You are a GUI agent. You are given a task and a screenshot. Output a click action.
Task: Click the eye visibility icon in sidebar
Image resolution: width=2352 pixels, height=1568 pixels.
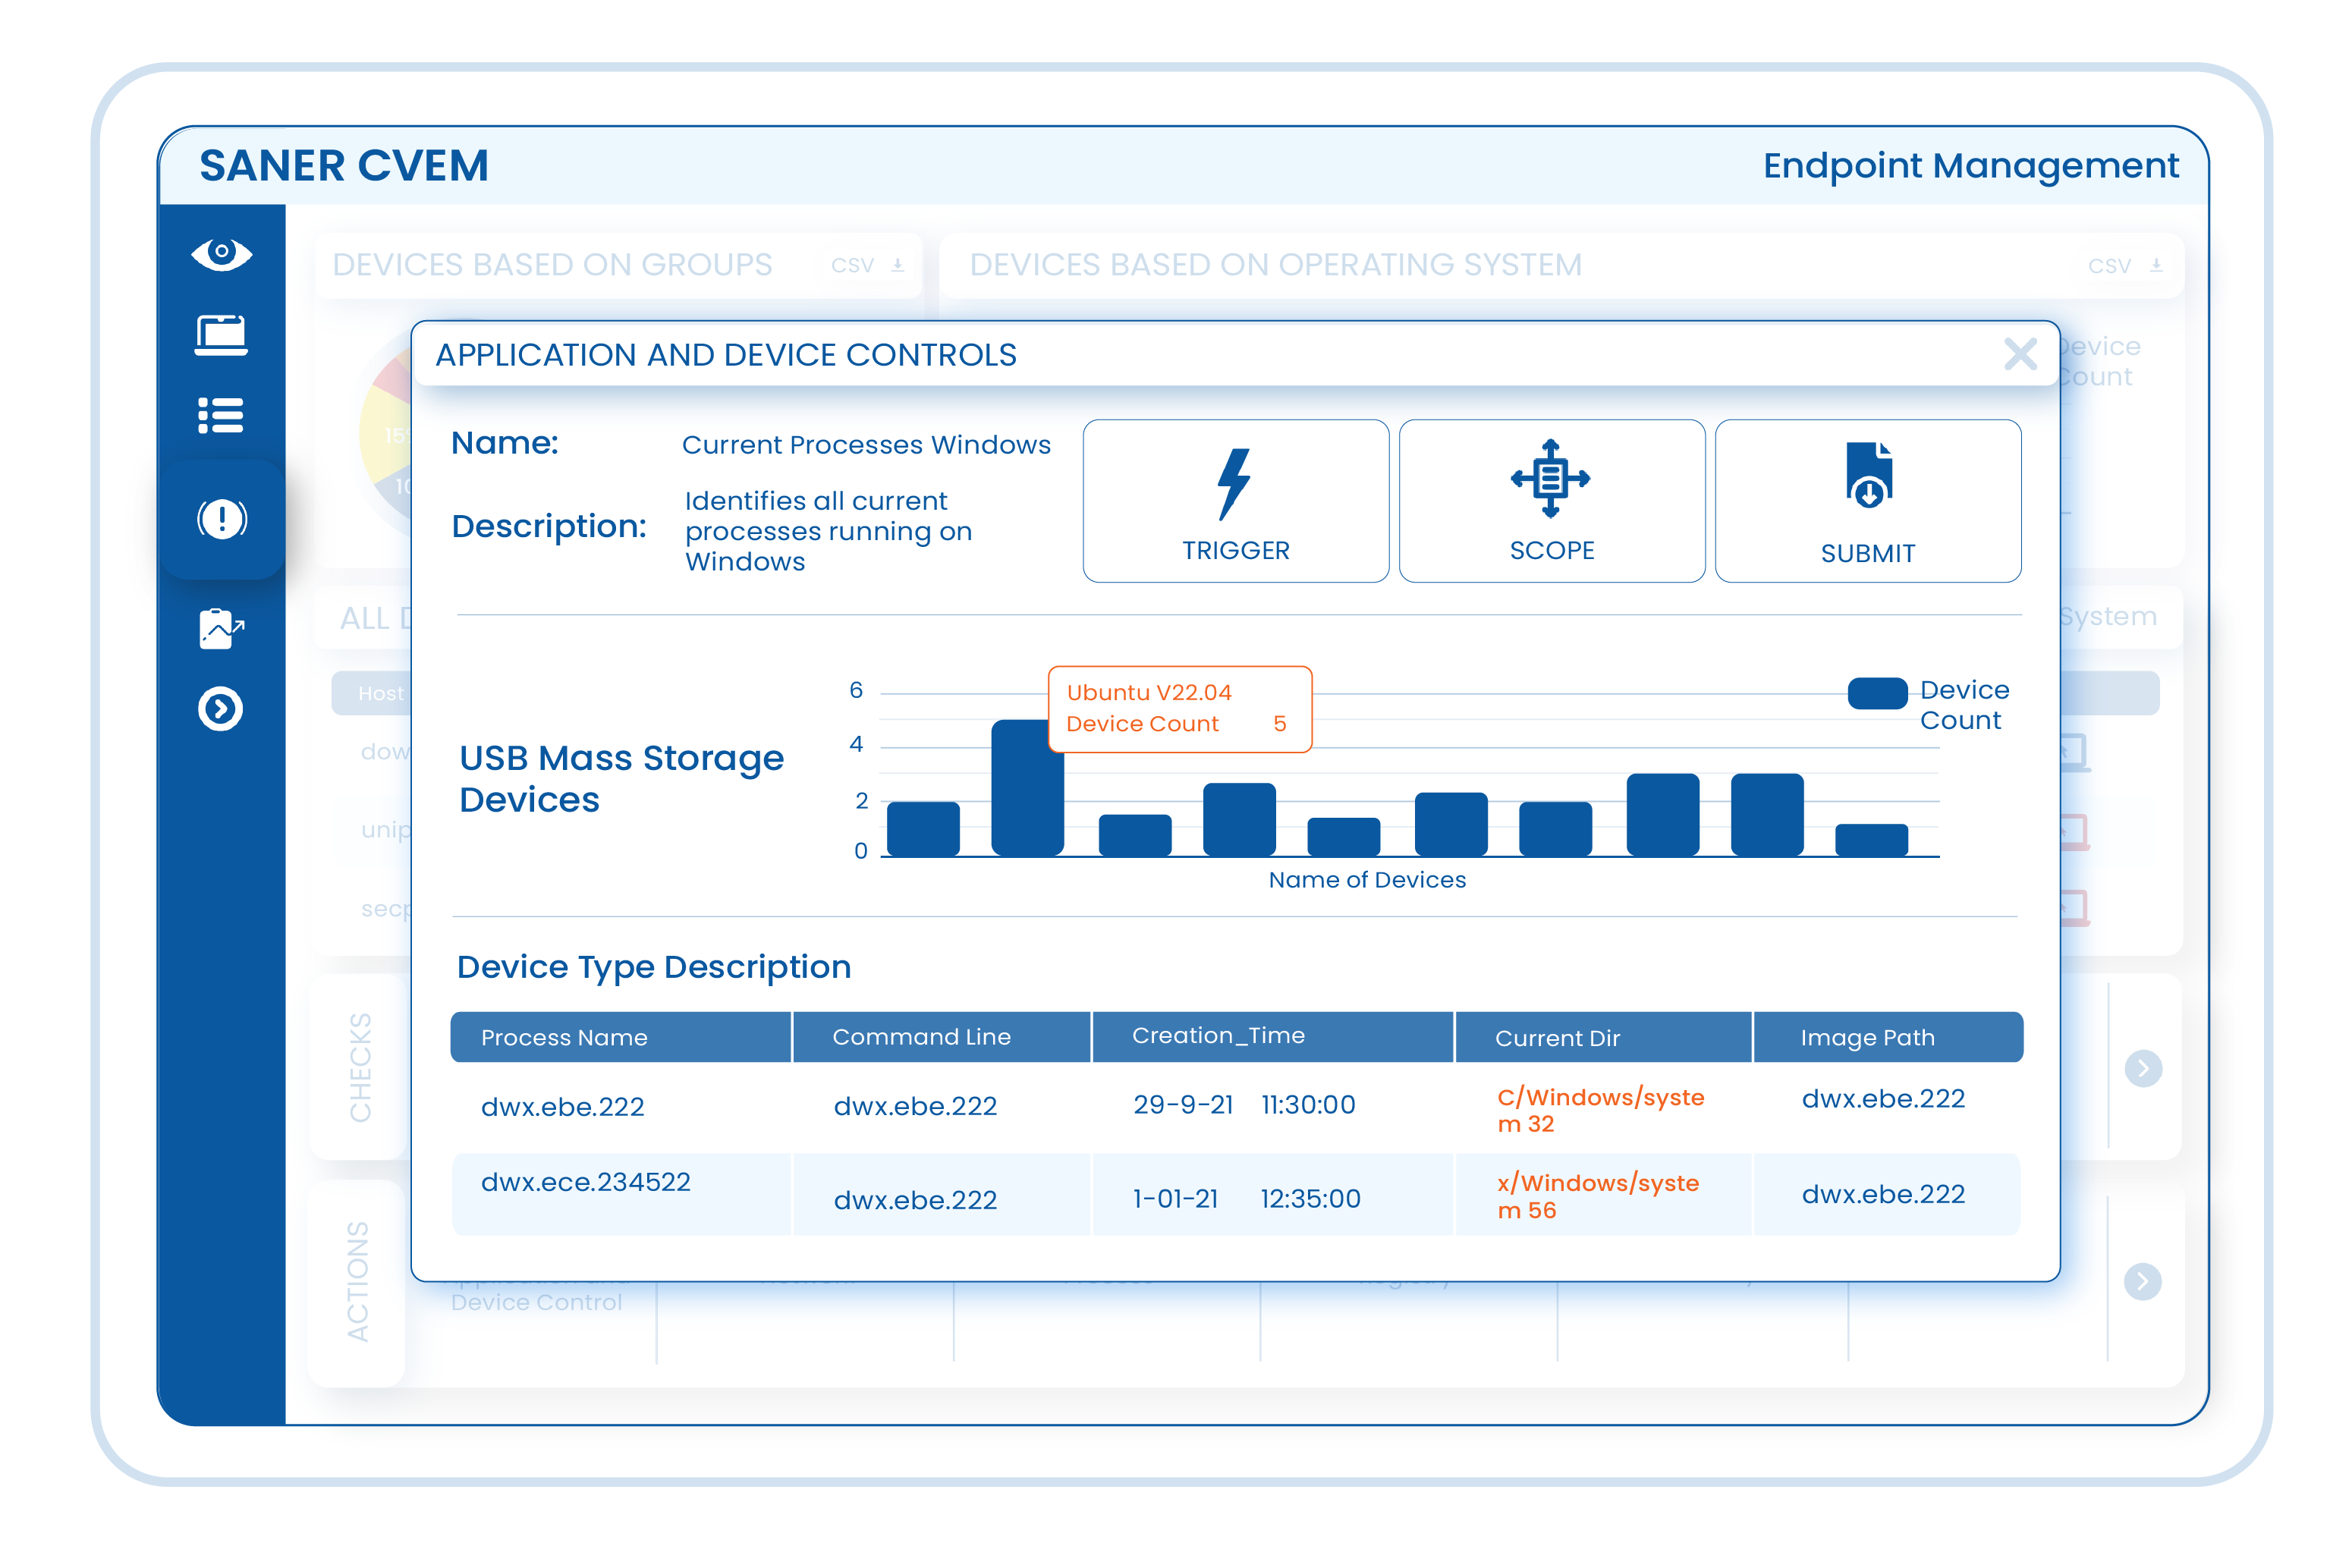click(221, 253)
